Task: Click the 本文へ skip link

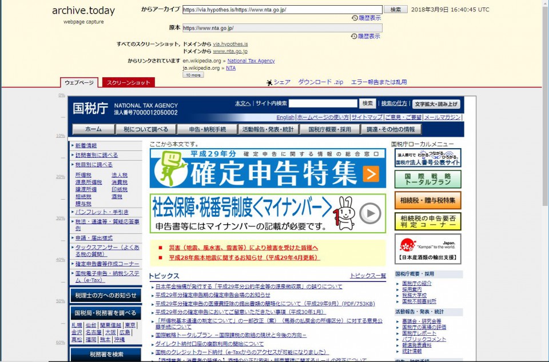Action: (242, 104)
